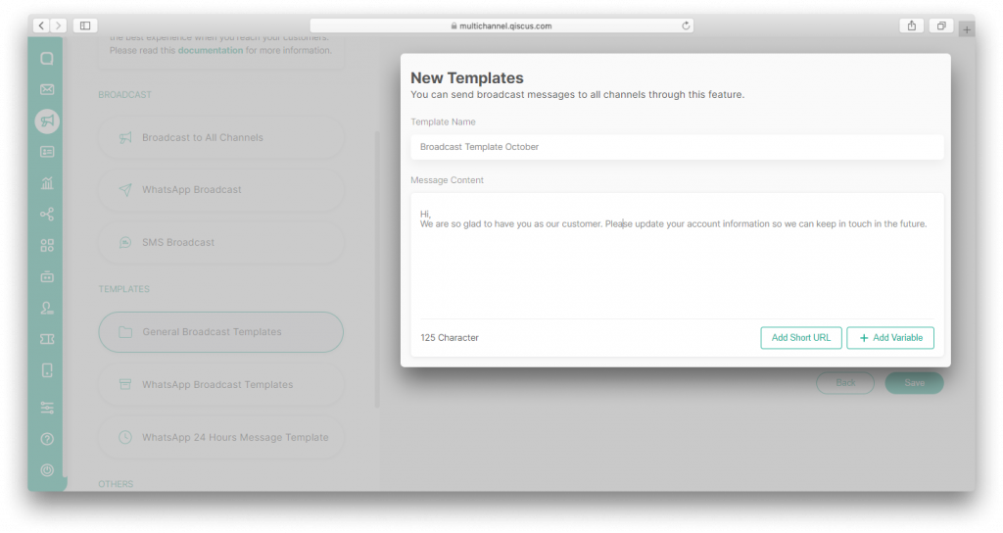Click the left panel vertical scrollbar
The image size is (1003, 533).
pyautogui.click(x=377, y=268)
